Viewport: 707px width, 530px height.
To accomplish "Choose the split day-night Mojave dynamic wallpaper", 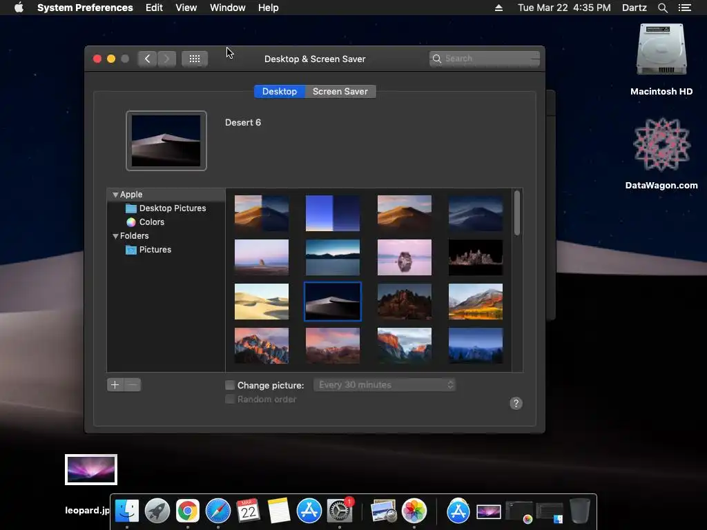I will (x=262, y=213).
